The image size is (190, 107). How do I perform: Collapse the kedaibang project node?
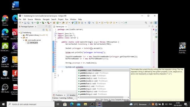pos(19,32)
